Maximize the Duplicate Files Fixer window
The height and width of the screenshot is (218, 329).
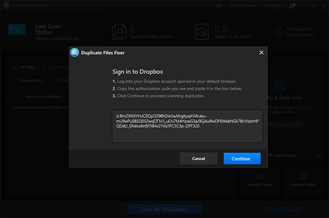point(313,6)
